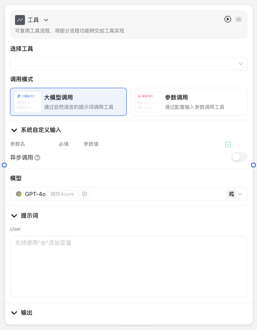This screenshot has width=257, height=330.
Task: Click the GPT-4o model logo icon
Action: [x=19, y=194]
